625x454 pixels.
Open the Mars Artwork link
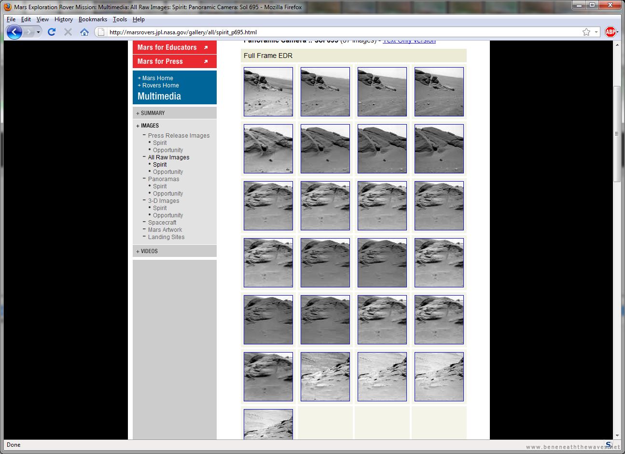pyautogui.click(x=165, y=230)
